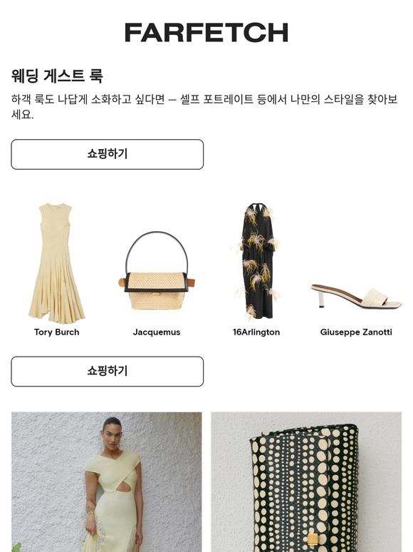Select the Jacquemus woven basket bag image
This screenshot has width=413, height=552.
point(157,270)
